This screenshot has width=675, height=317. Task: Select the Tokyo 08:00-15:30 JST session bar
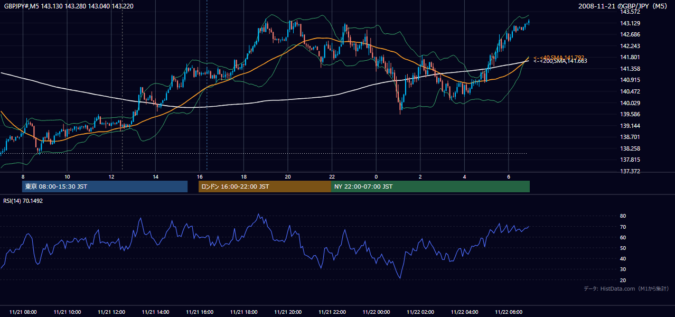pyautogui.click(x=105, y=187)
